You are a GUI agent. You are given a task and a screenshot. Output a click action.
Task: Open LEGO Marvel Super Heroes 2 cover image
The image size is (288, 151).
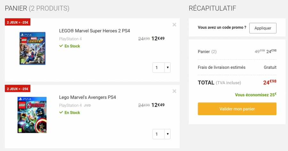(x=33, y=48)
